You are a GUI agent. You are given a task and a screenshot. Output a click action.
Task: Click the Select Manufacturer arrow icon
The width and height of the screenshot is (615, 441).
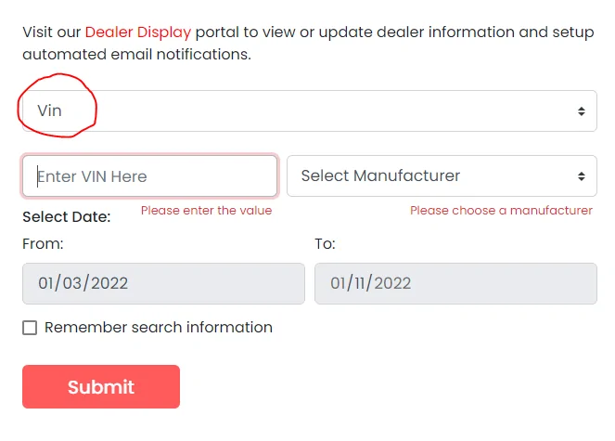click(x=581, y=176)
